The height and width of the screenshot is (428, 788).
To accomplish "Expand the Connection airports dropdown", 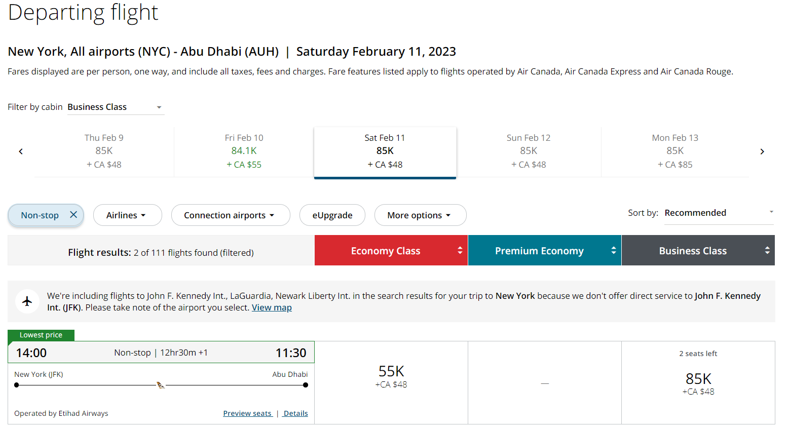I will [231, 215].
